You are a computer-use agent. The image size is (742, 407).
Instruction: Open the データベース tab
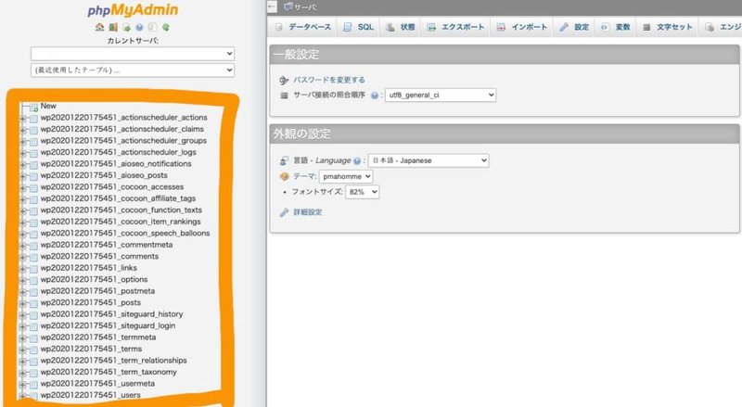click(x=303, y=27)
